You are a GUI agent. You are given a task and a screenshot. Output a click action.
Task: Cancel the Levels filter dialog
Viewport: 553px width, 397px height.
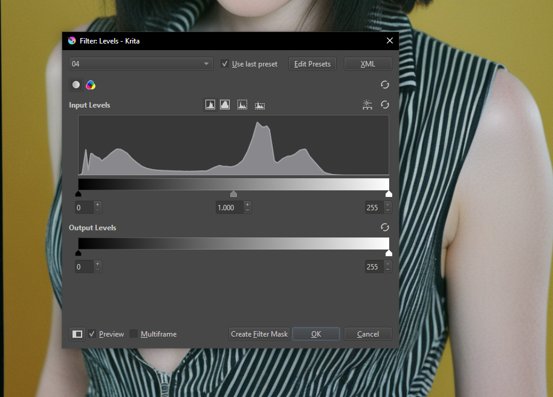pyautogui.click(x=368, y=334)
